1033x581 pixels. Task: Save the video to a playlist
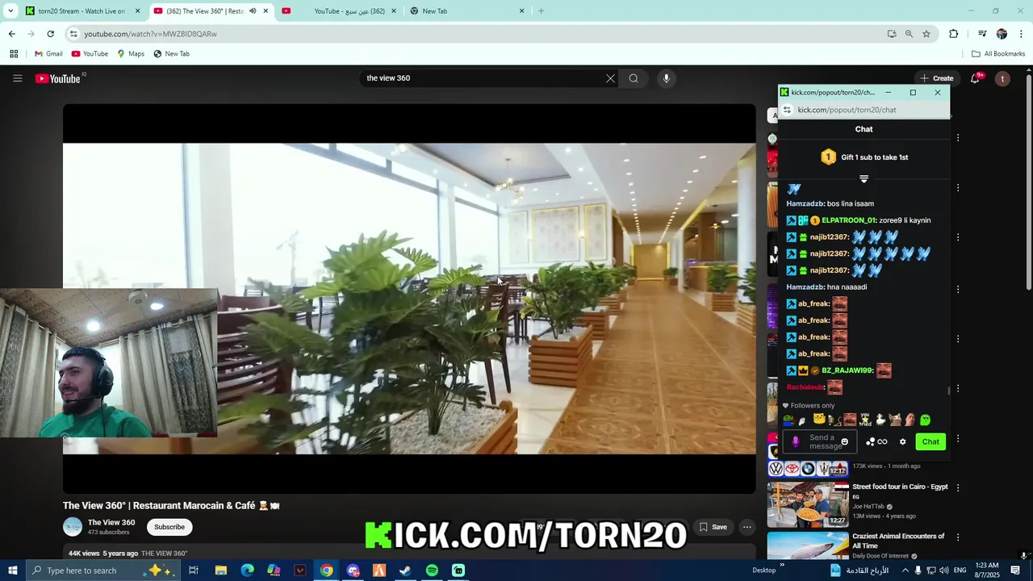coord(713,527)
